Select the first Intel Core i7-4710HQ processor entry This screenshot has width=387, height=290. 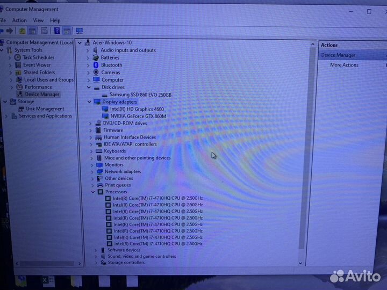click(157, 198)
